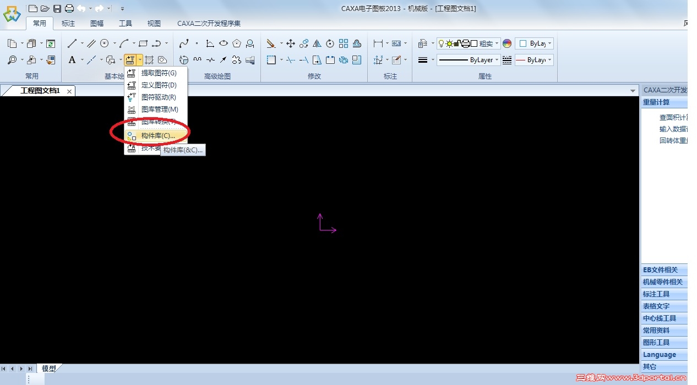Select the Parallel lines tool
This screenshot has height=385, width=697.
click(91, 43)
